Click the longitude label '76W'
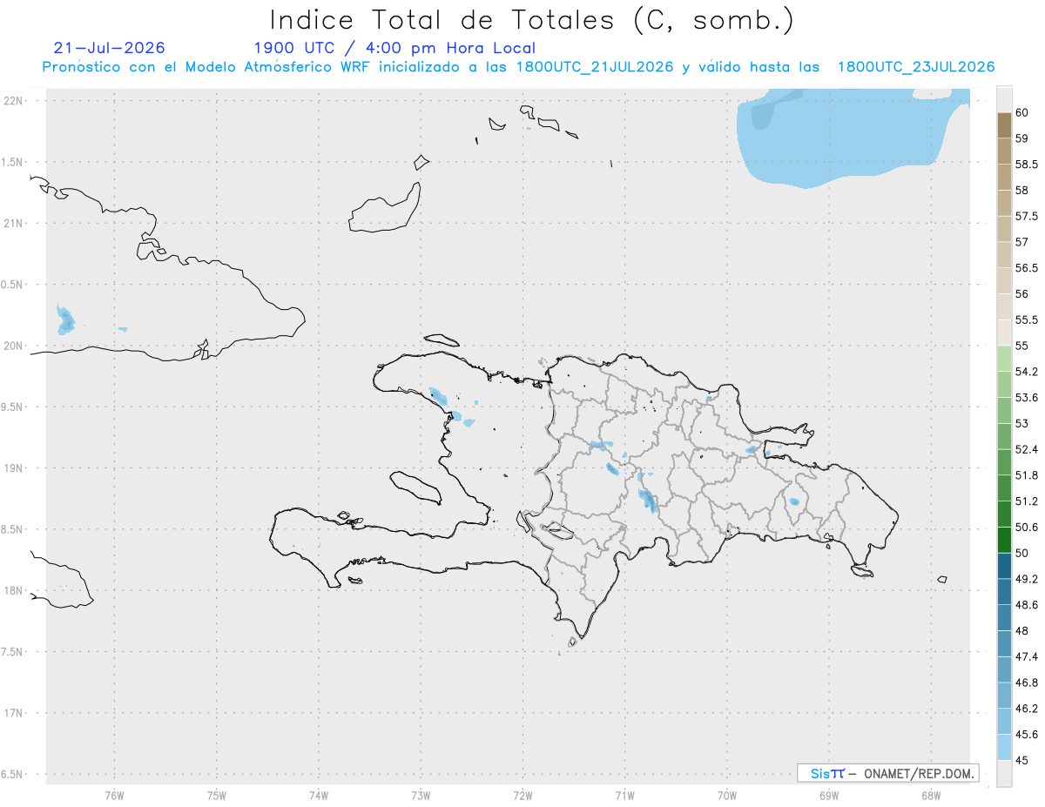Viewport: 1045px width, 807px height. click(114, 796)
